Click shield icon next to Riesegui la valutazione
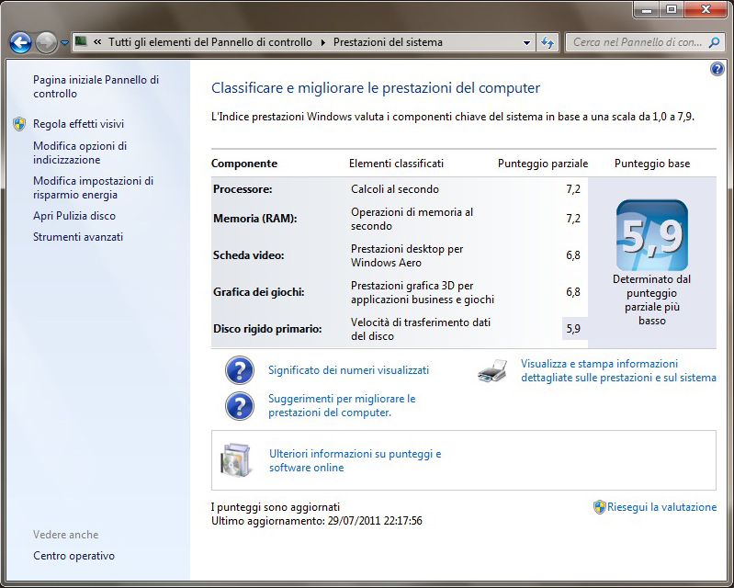 (x=599, y=507)
